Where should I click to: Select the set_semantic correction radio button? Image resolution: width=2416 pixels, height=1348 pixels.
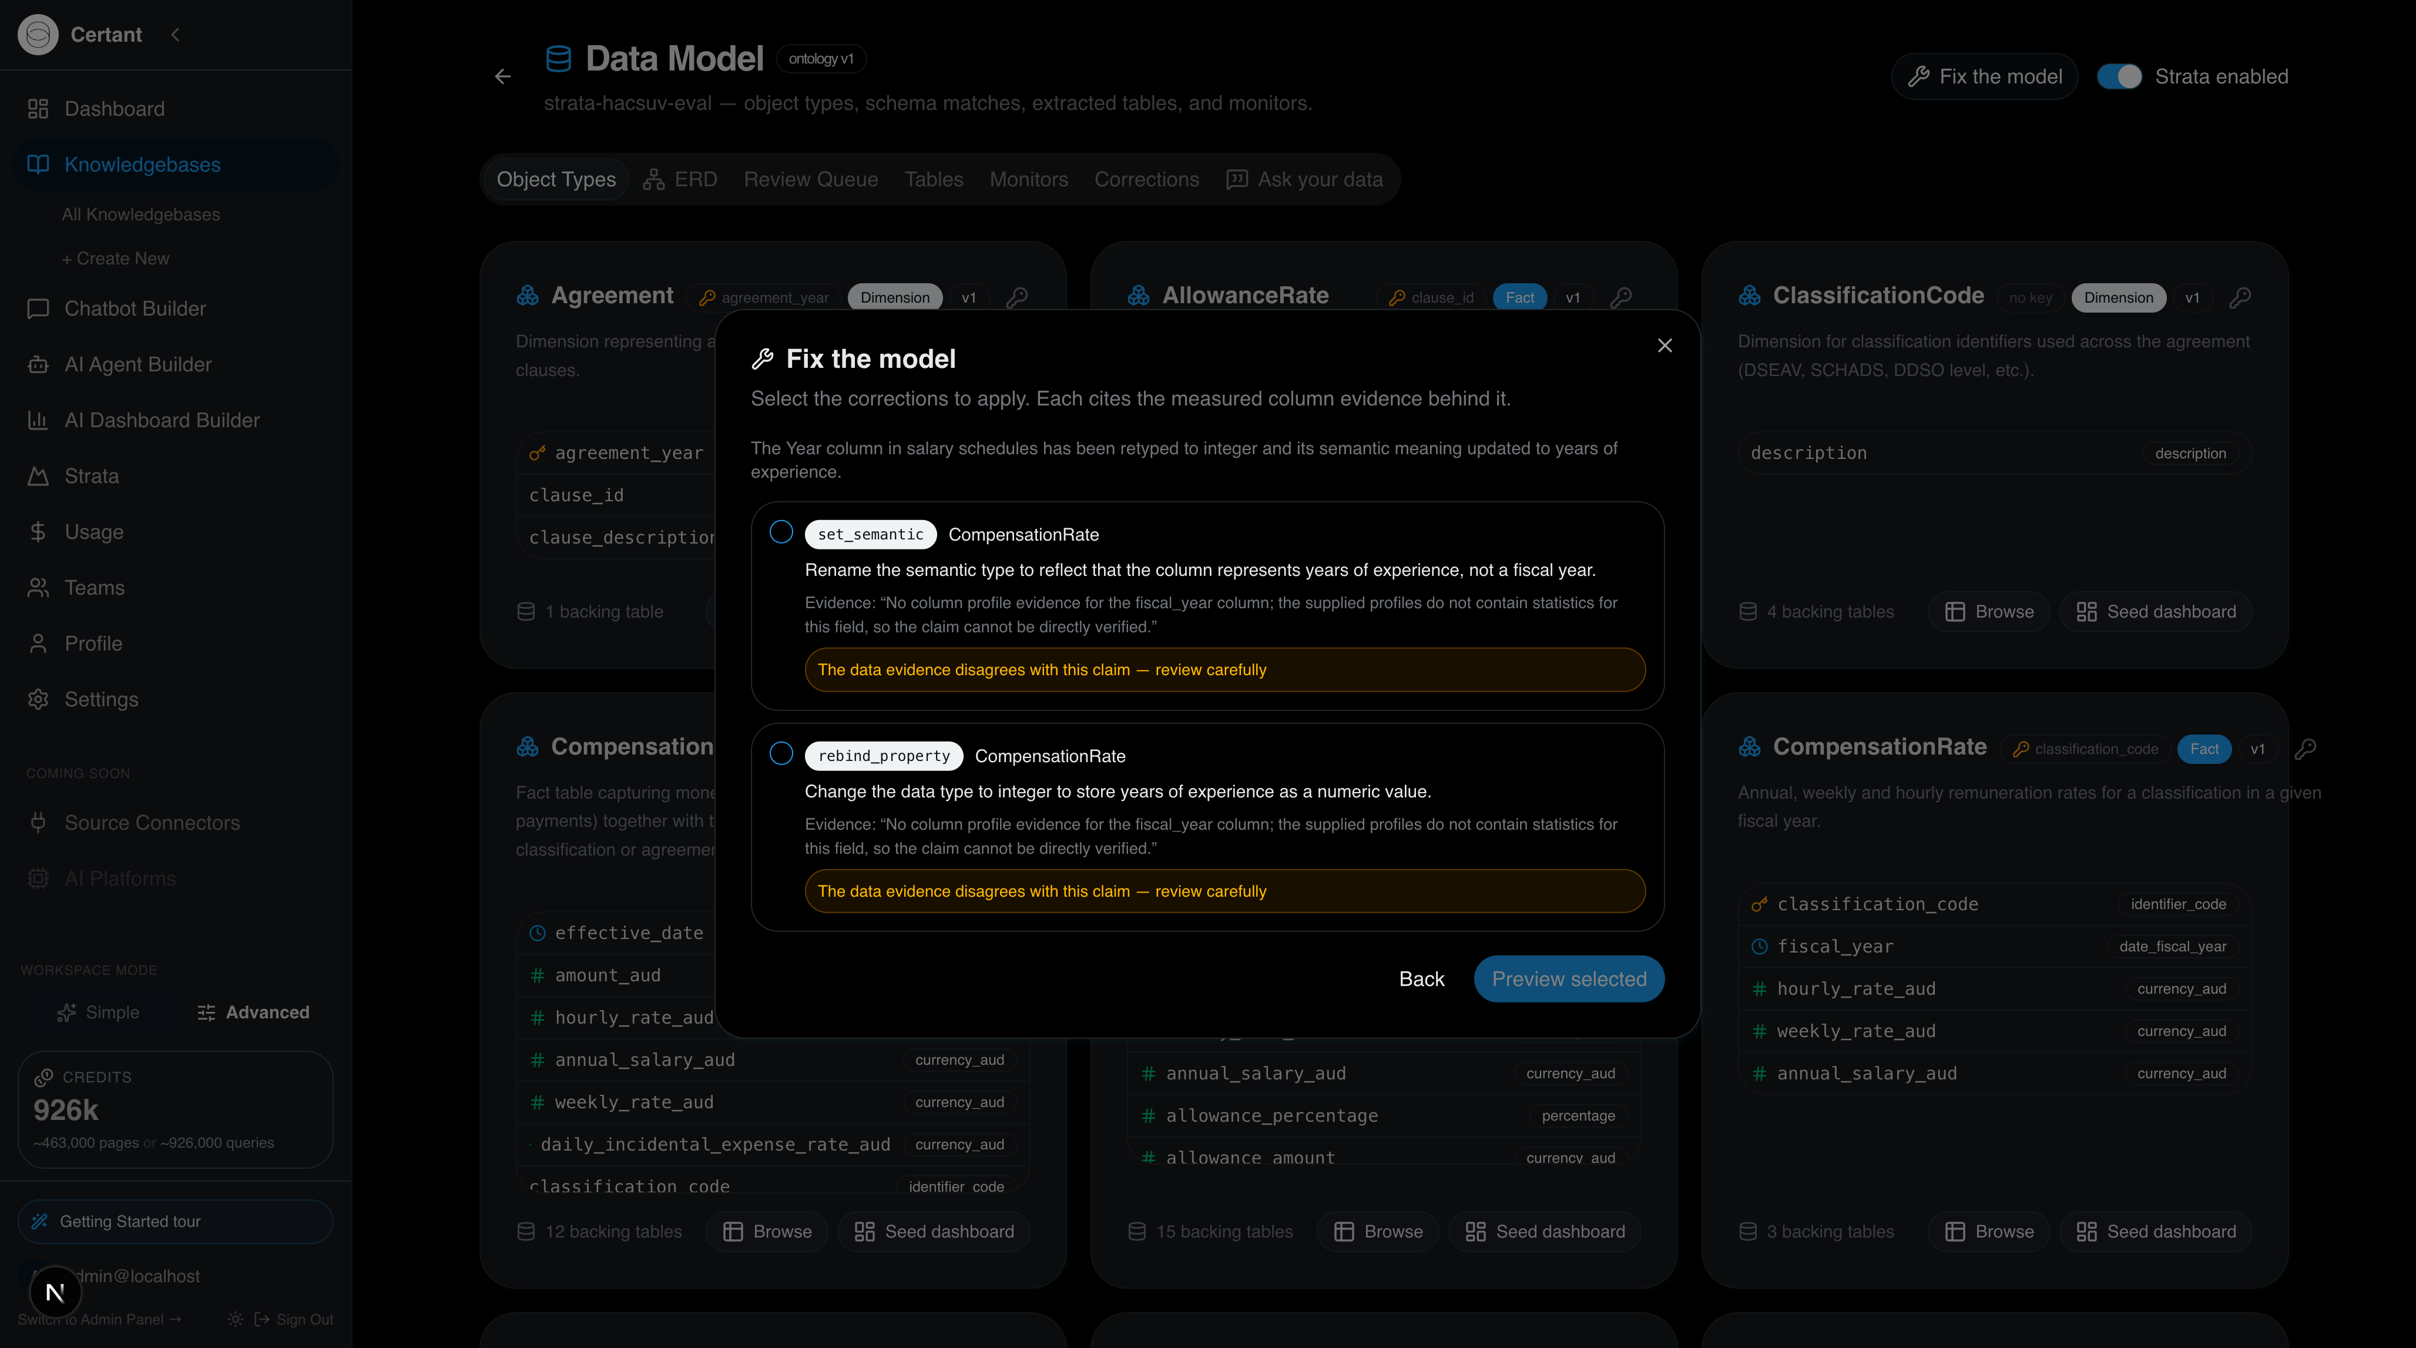click(781, 532)
